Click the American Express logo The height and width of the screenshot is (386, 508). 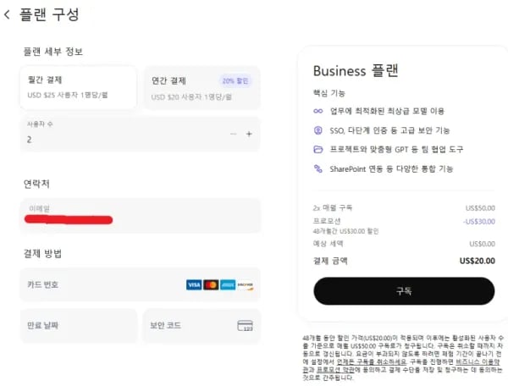coord(228,284)
